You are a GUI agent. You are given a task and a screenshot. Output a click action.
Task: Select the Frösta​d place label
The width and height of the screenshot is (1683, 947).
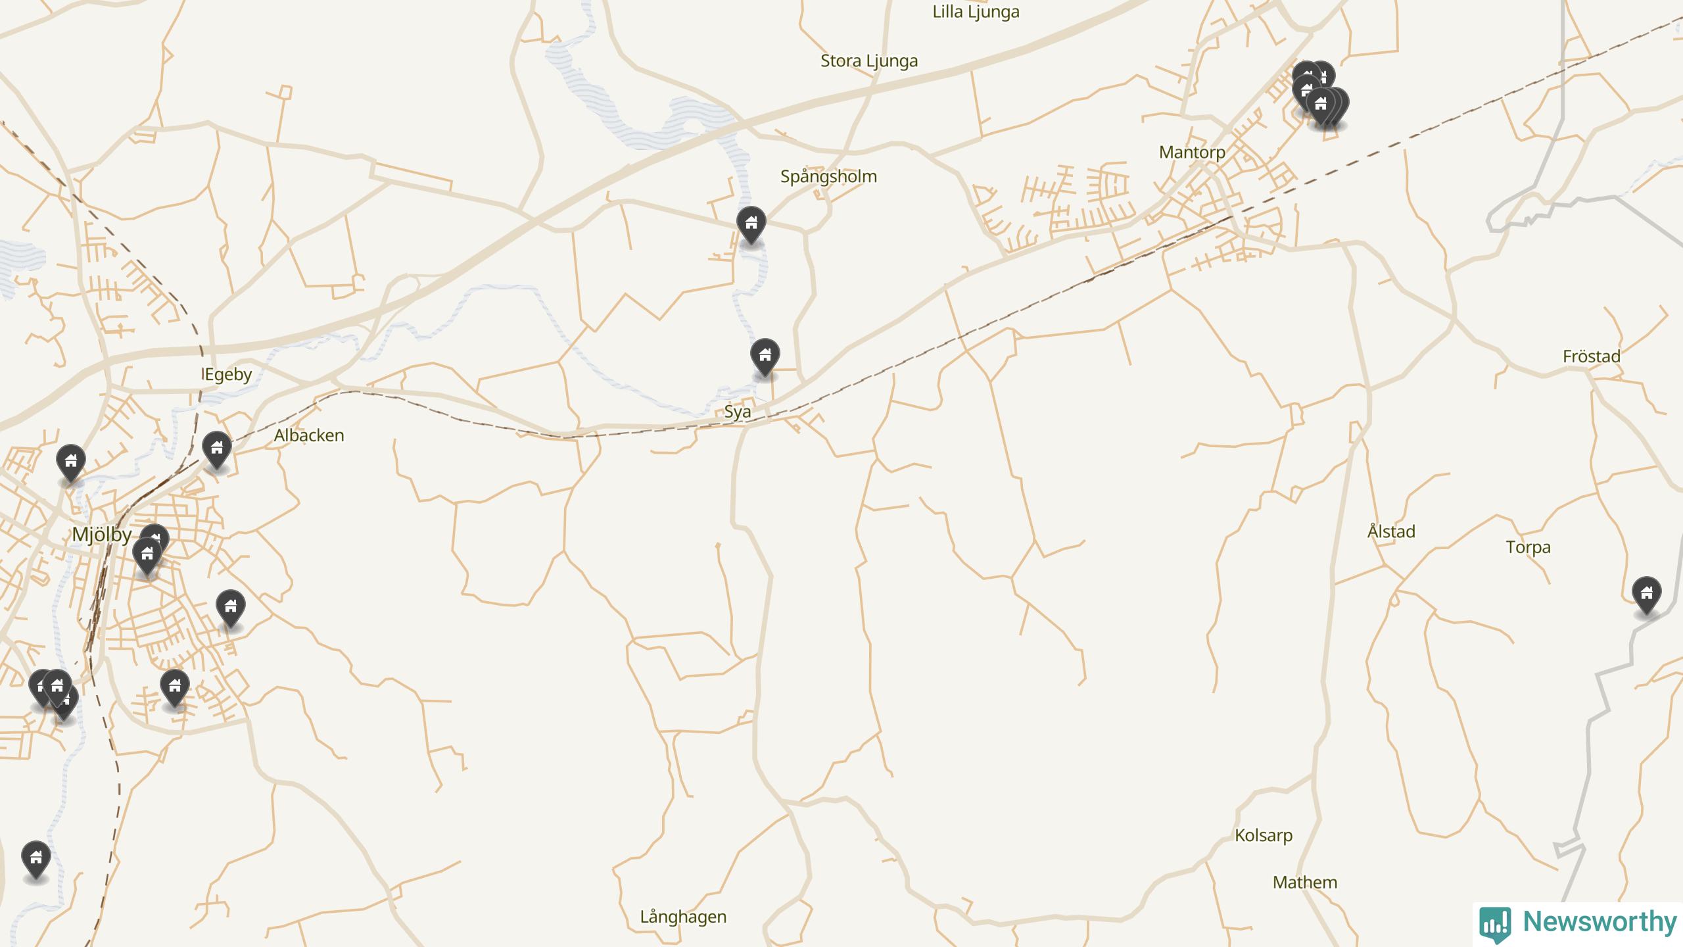[x=1591, y=356]
